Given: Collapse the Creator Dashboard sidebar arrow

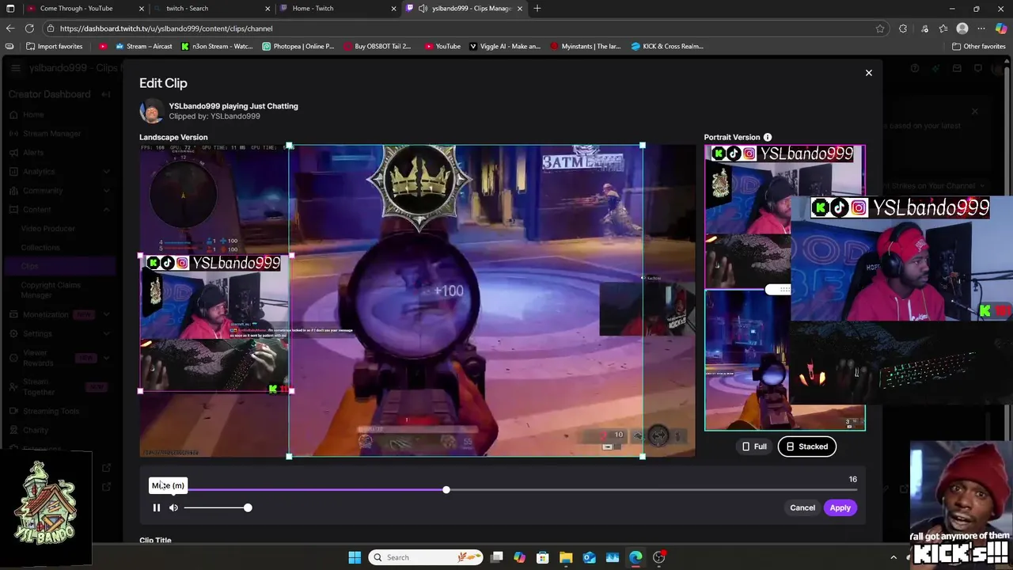Looking at the screenshot, I should tap(106, 94).
